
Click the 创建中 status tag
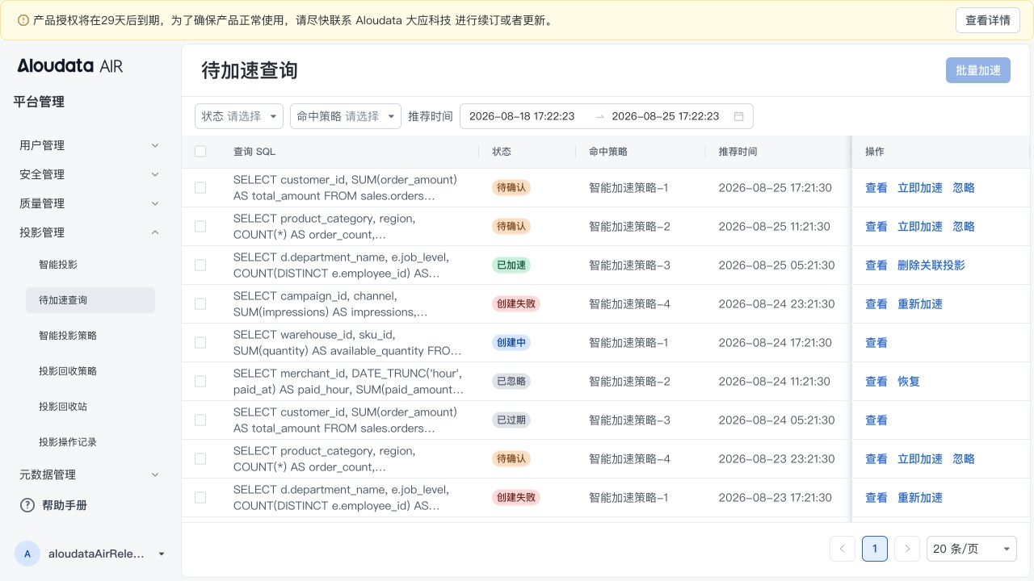tap(511, 342)
